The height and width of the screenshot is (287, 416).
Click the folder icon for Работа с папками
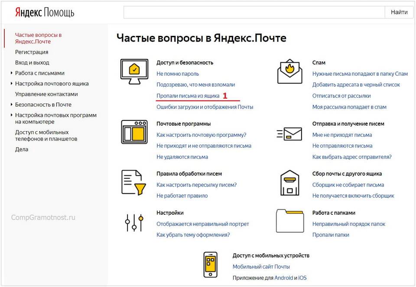(x=290, y=220)
